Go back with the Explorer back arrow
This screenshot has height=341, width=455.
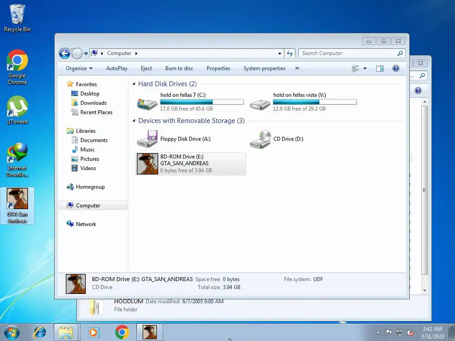[64, 53]
